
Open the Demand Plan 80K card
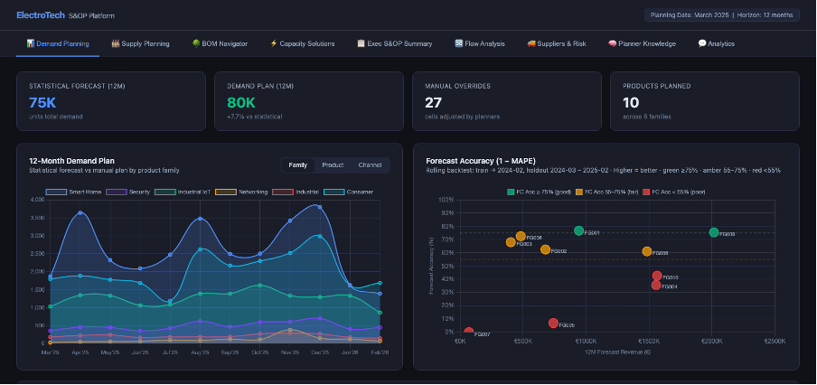pyautogui.click(x=309, y=101)
